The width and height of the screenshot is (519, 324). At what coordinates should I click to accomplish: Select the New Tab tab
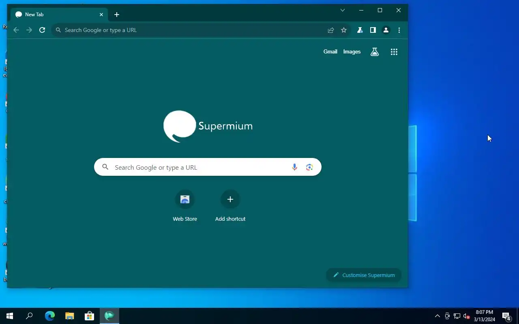click(59, 15)
